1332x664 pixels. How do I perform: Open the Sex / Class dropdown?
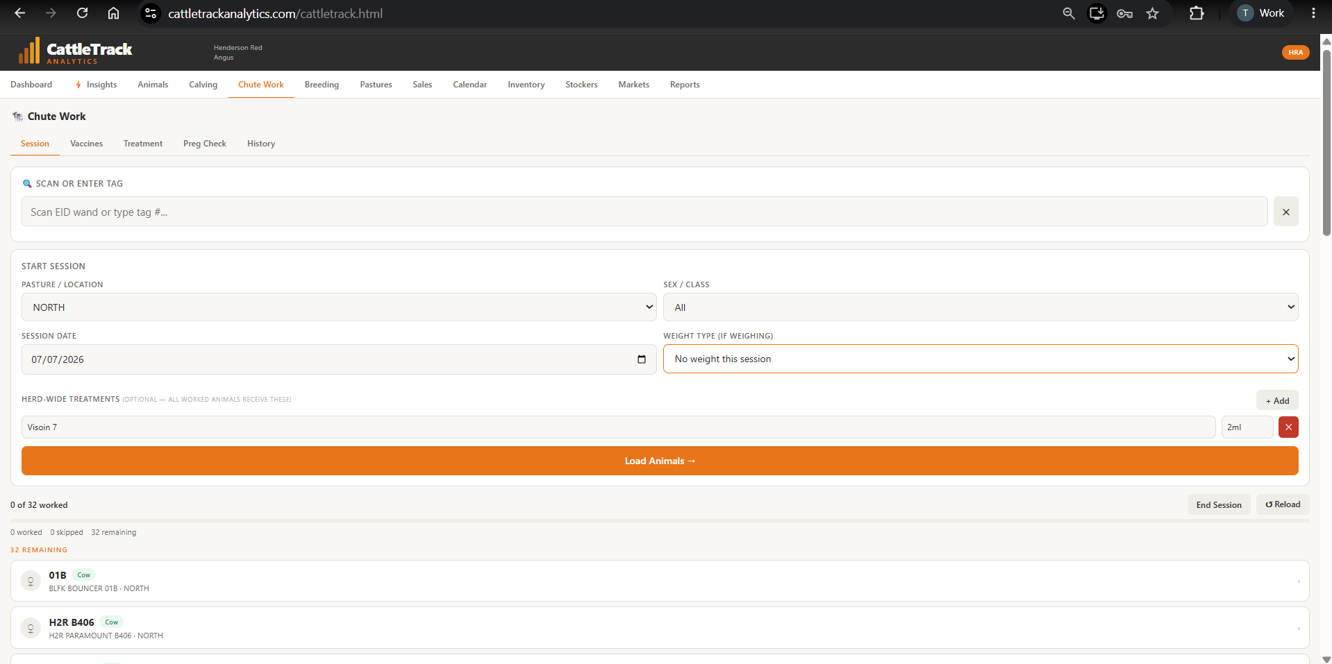[x=981, y=307]
